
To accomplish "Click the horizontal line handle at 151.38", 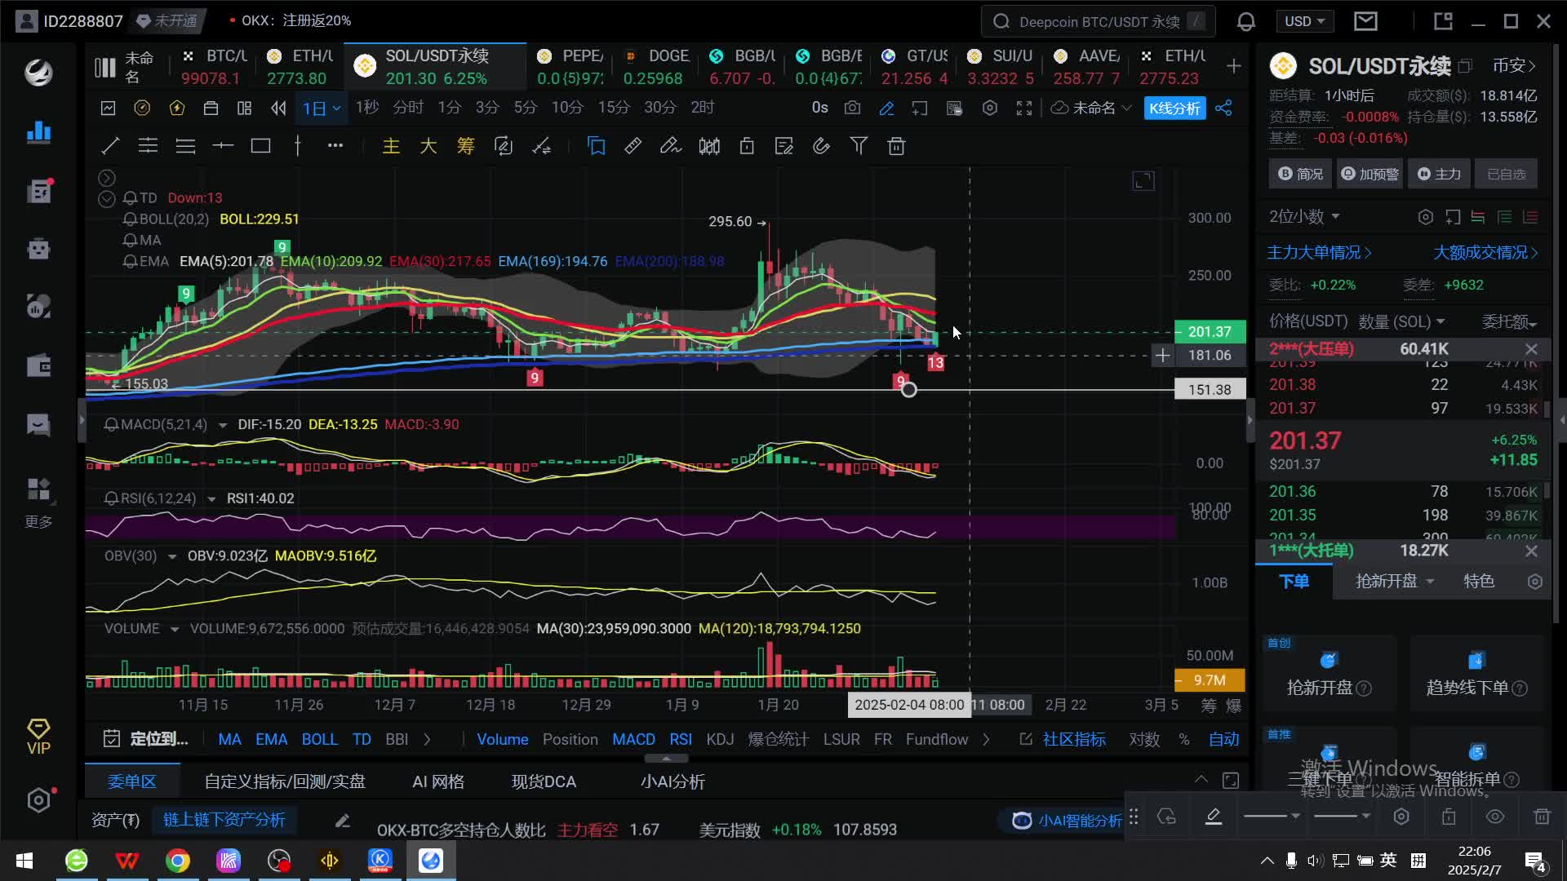I will [908, 390].
